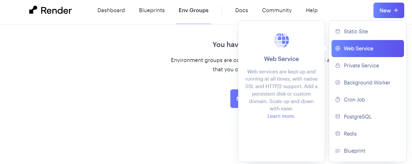412x164 pixels.
Task: Click the Blueprint lines icon
Action: coord(338,151)
